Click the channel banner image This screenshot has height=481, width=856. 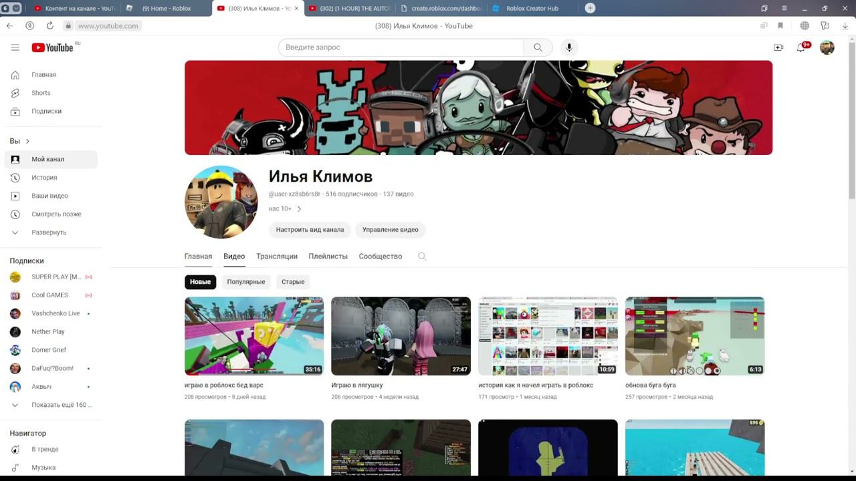click(478, 108)
